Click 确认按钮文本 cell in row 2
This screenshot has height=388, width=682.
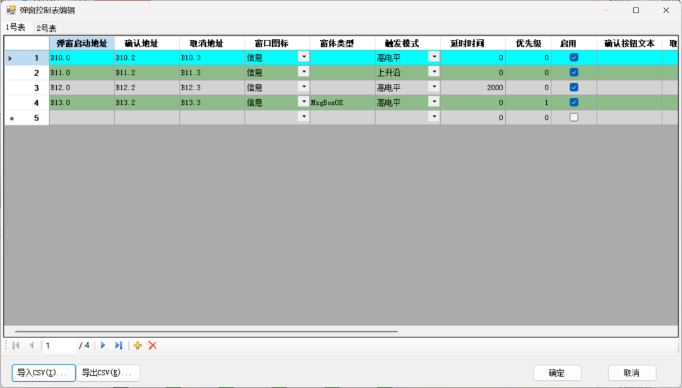(x=630, y=73)
